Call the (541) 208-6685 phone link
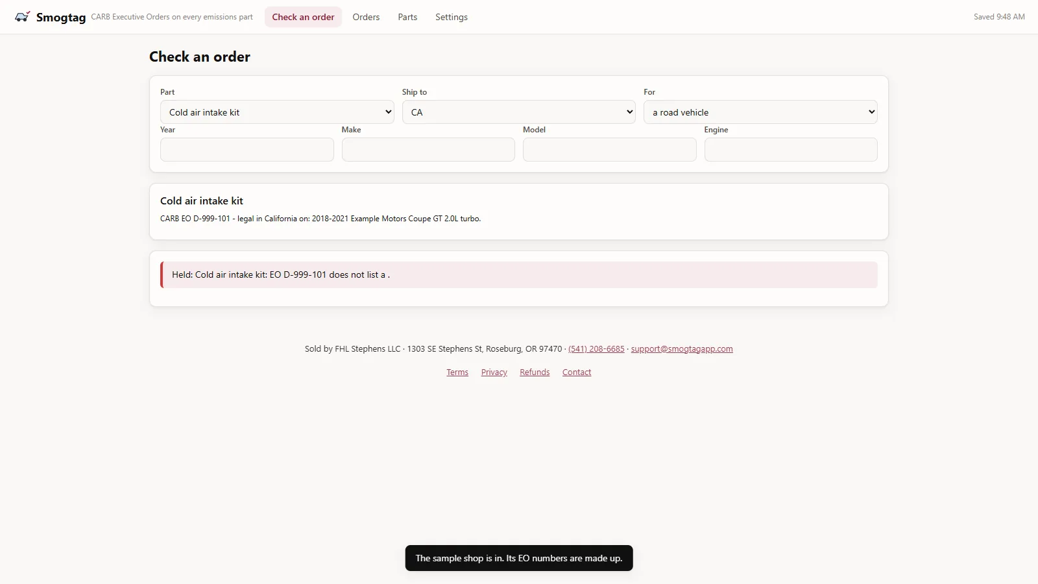The image size is (1038, 584). click(596, 349)
